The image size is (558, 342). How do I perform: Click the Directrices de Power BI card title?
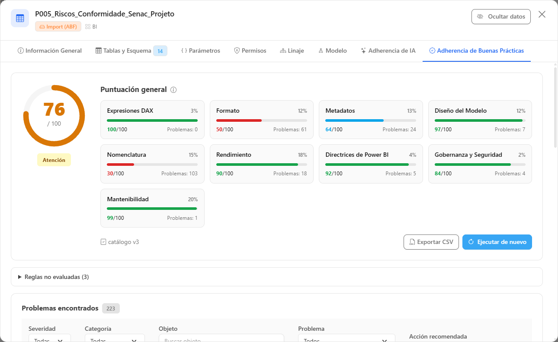pos(357,155)
